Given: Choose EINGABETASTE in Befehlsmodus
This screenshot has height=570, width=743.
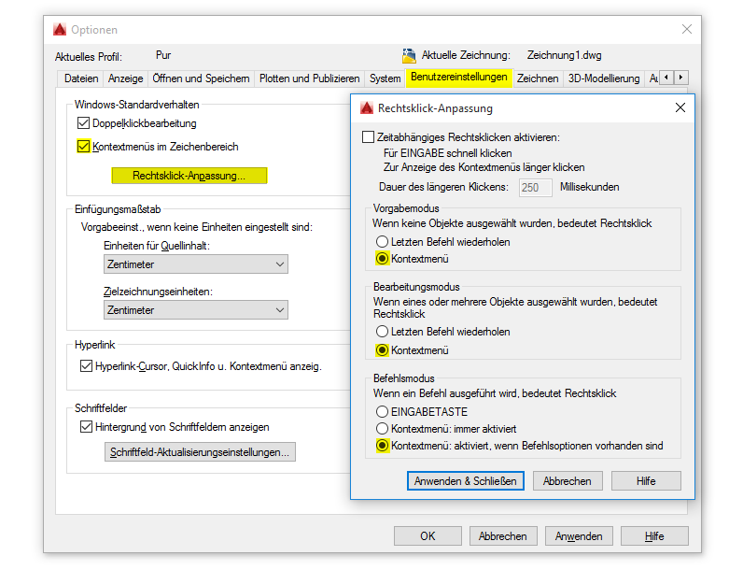Looking at the screenshot, I should (382, 411).
